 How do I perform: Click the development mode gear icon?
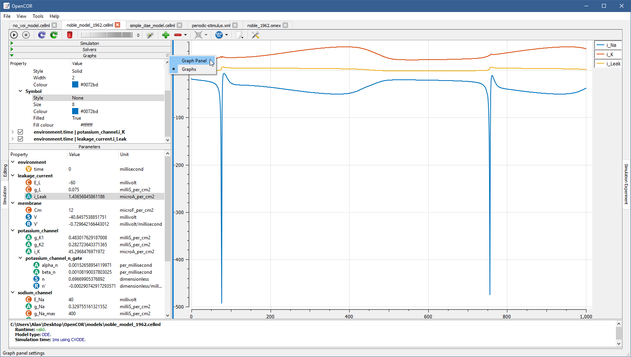point(150,35)
